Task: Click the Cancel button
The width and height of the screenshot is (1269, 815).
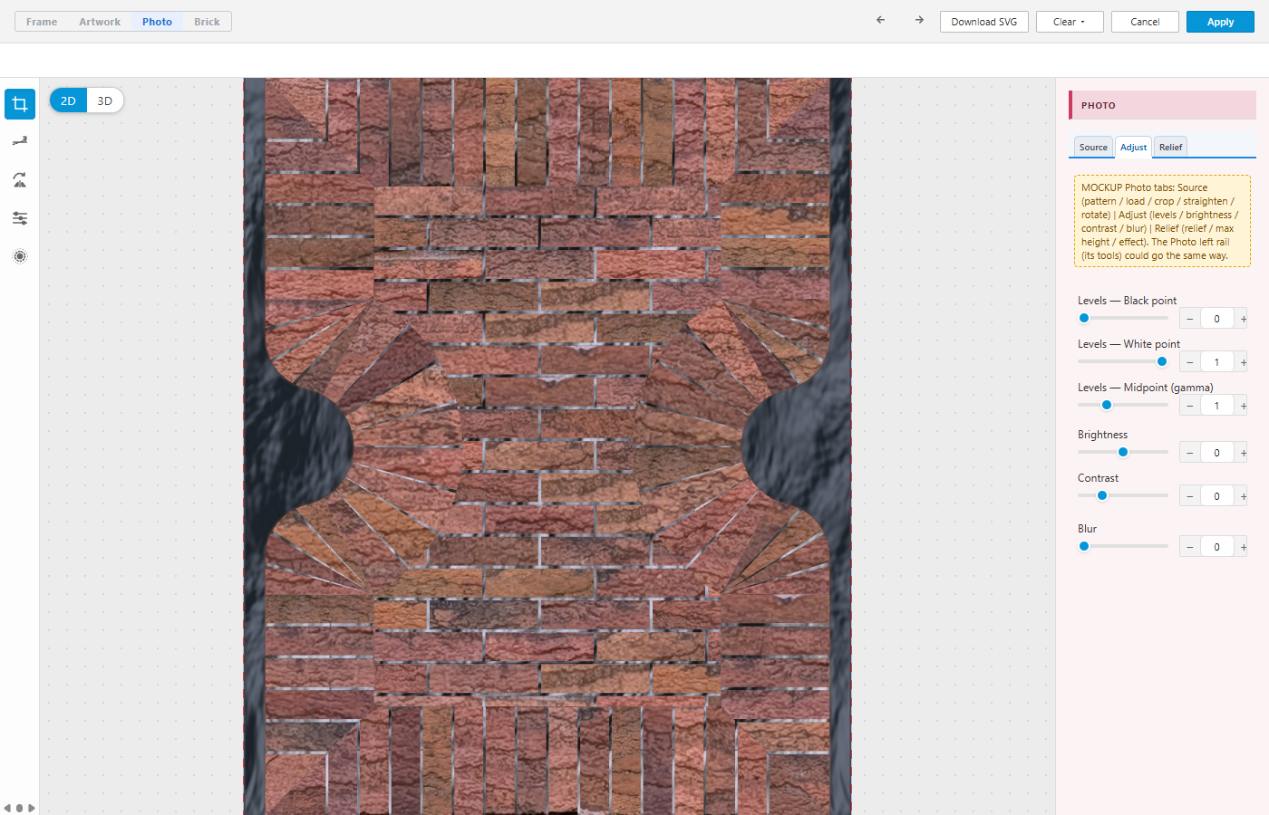Action: point(1145,22)
